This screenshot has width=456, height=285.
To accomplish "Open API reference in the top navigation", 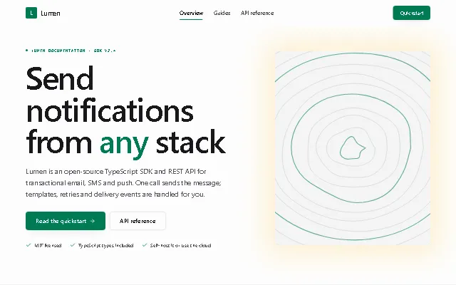I will point(257,13).
